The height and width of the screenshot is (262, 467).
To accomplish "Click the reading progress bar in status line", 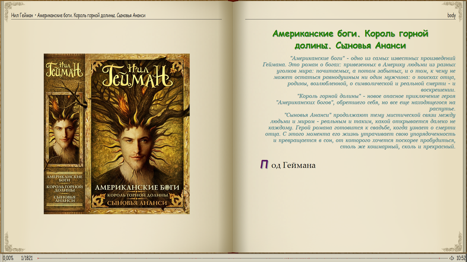I will coord(242,258).
